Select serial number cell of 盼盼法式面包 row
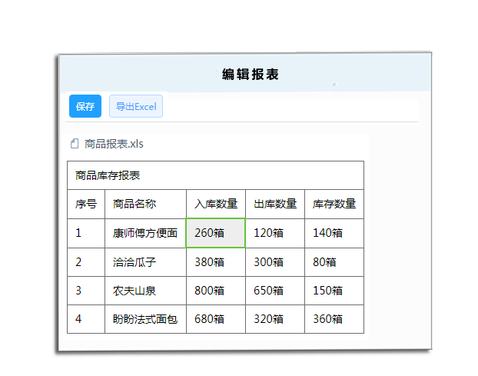Screen dimensions: 478x376 86,319
